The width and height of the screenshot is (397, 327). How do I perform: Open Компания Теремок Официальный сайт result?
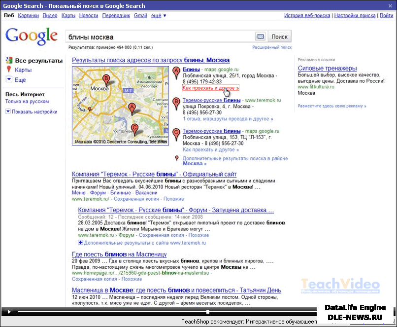pos(154,174)
